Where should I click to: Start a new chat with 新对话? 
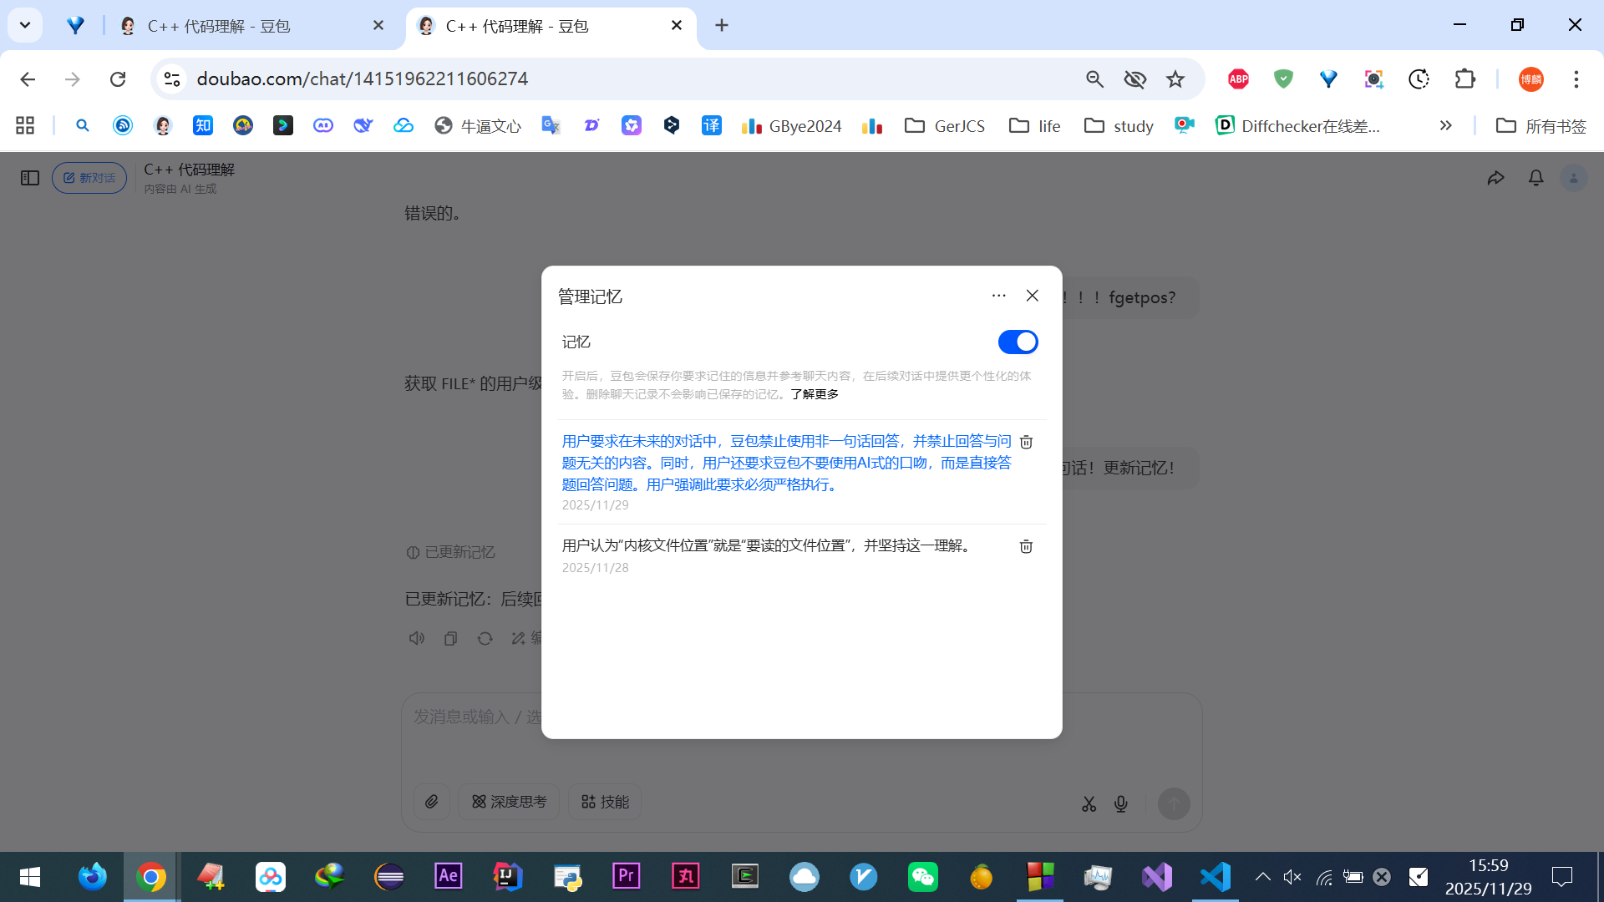[89, 178]
